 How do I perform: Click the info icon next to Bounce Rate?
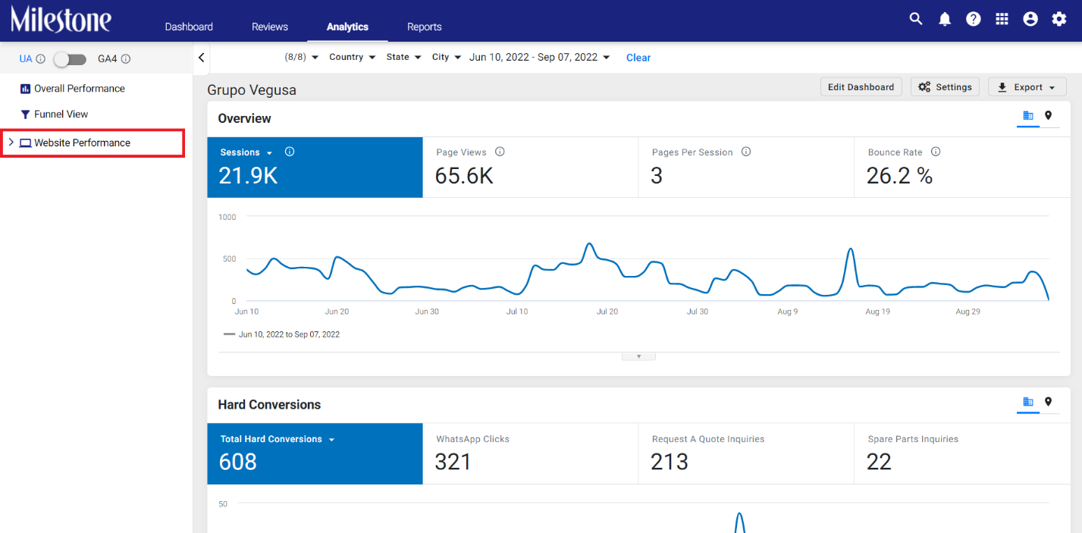pyautogui.click(x=936, y=152)
